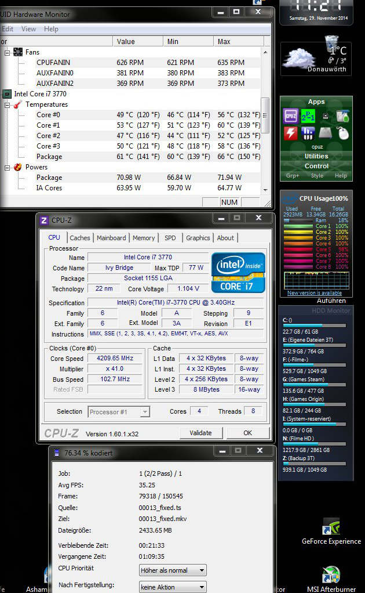Click the N: (Filme HD) usage bar
The height and width of the screenshot is (593, 365).
coord(314,443)
